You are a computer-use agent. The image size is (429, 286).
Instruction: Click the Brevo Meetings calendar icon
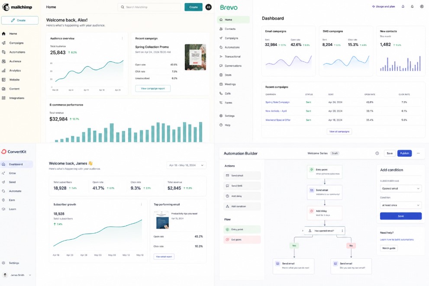pyautogui.click(x=221, y=84)
